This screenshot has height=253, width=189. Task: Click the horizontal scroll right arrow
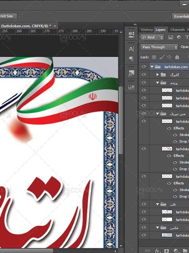point(115,251)
